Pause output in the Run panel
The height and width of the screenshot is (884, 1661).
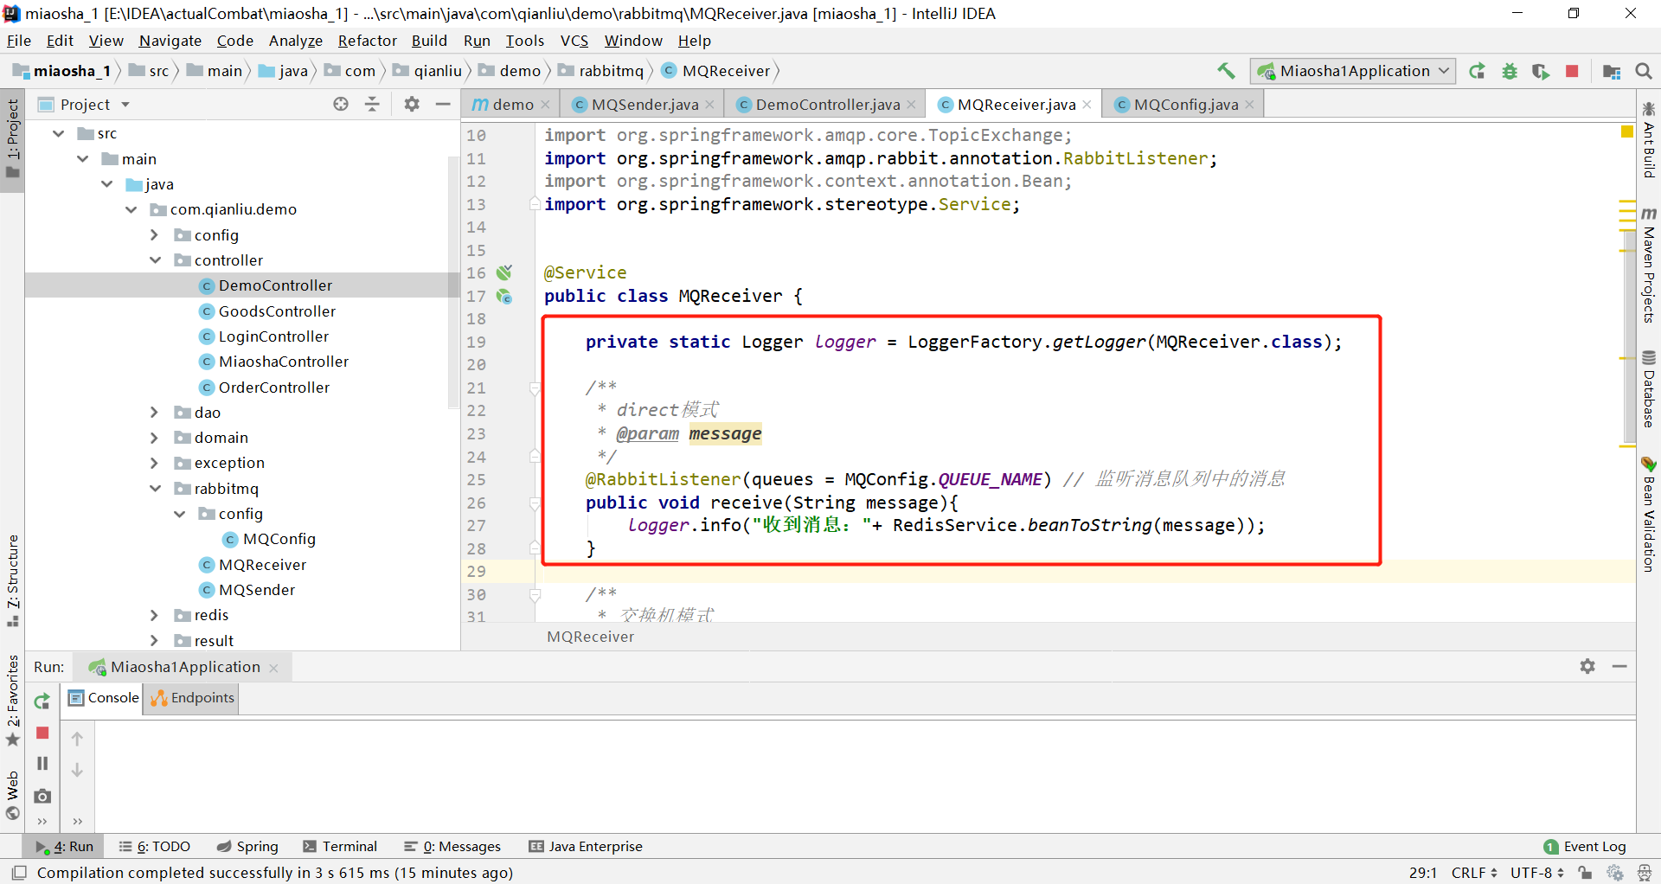point(42,763)
